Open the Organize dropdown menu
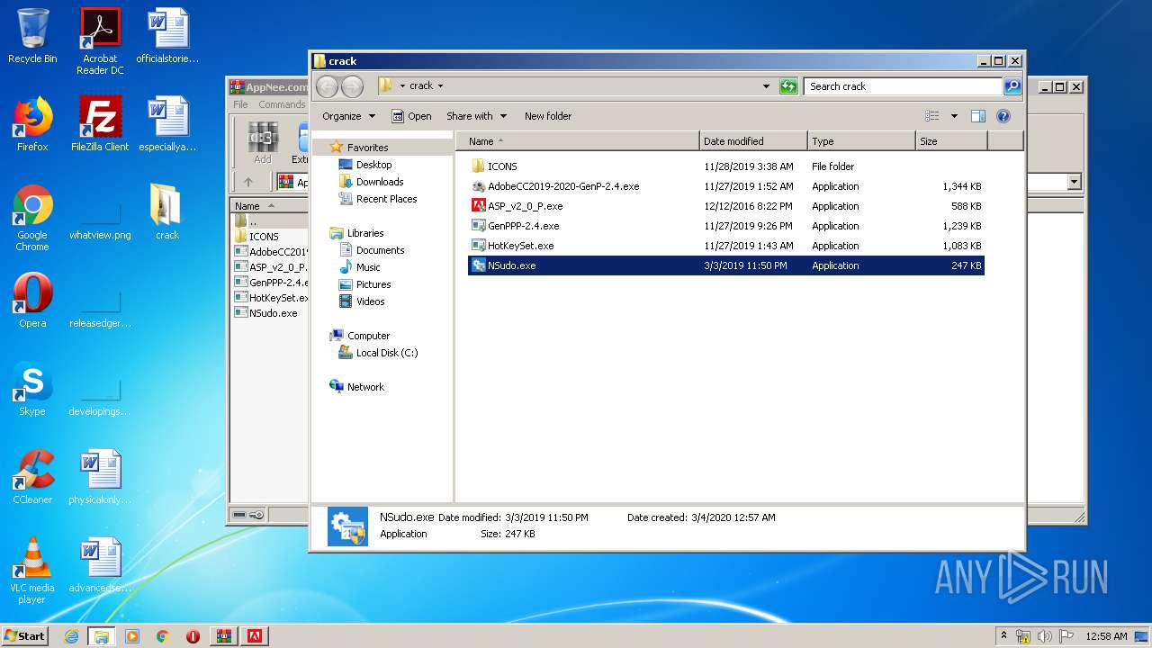Screen dimensions: 1152x648 pos(348,116)
